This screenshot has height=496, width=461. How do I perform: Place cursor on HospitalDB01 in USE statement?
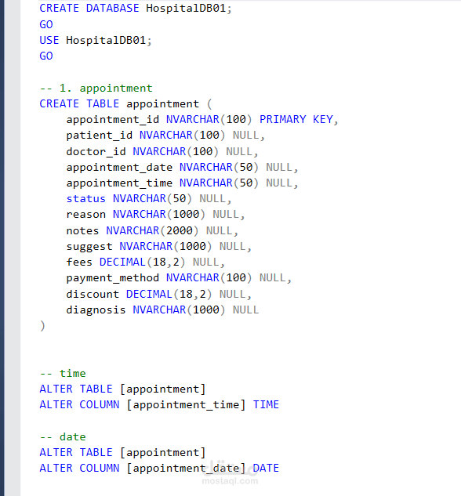(x=106, y=40)
